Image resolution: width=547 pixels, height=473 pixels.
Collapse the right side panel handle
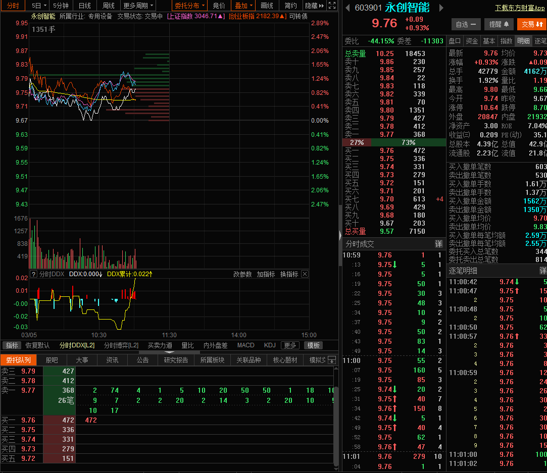point(340,235)
